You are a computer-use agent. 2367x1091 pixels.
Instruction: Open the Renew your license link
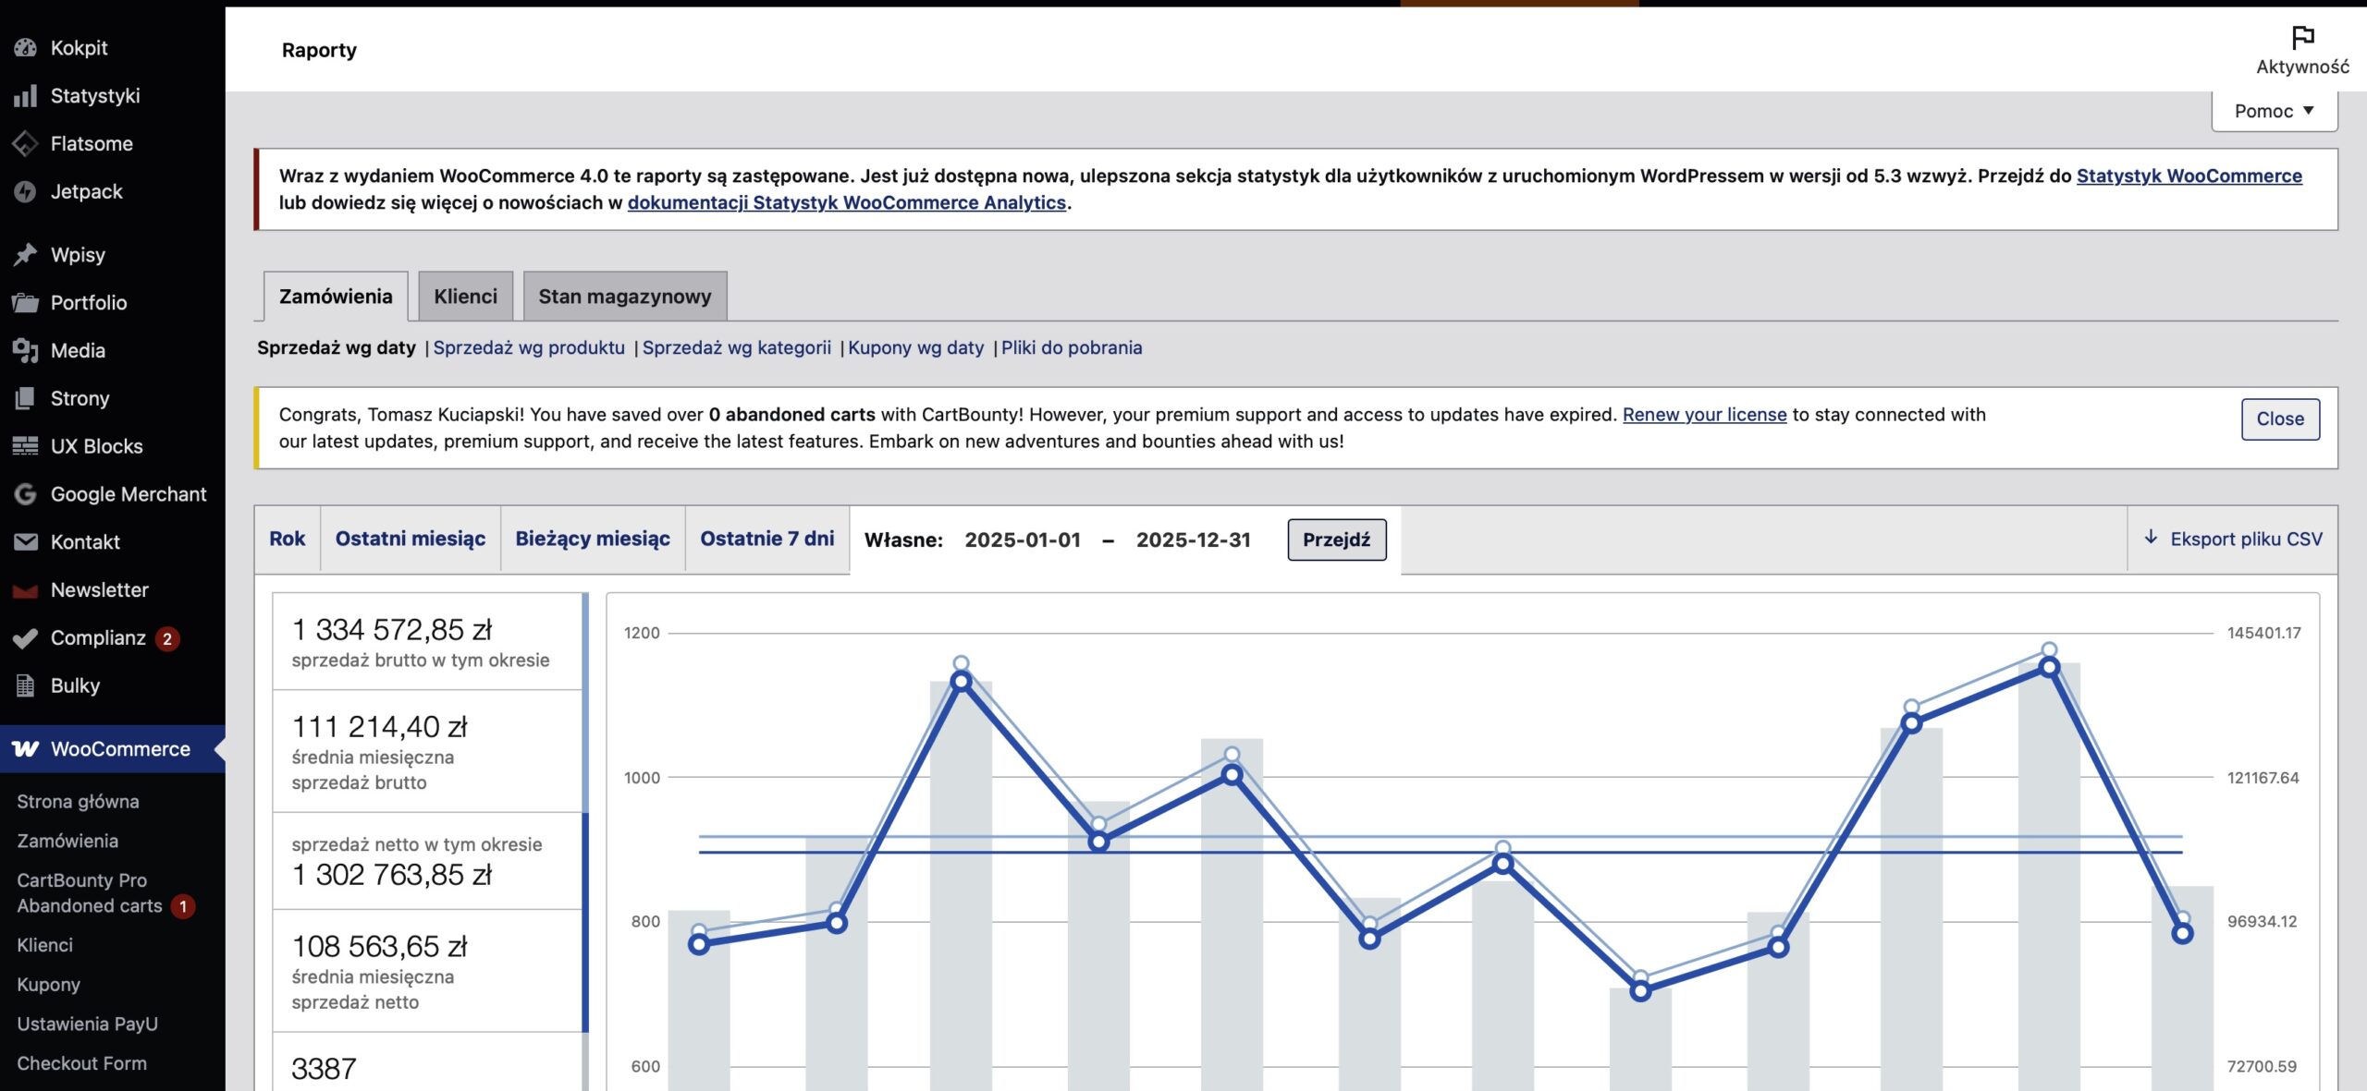[1704, 415]
